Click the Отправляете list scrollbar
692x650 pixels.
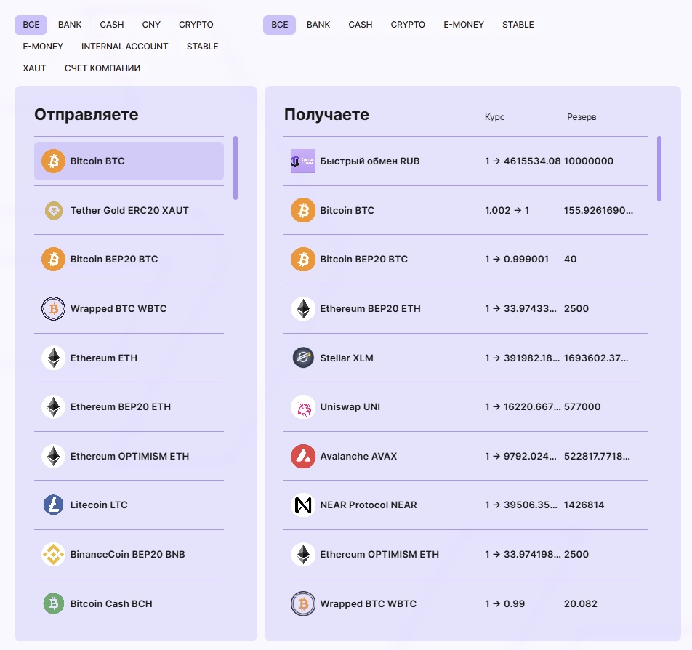click(x=236, y=168)
